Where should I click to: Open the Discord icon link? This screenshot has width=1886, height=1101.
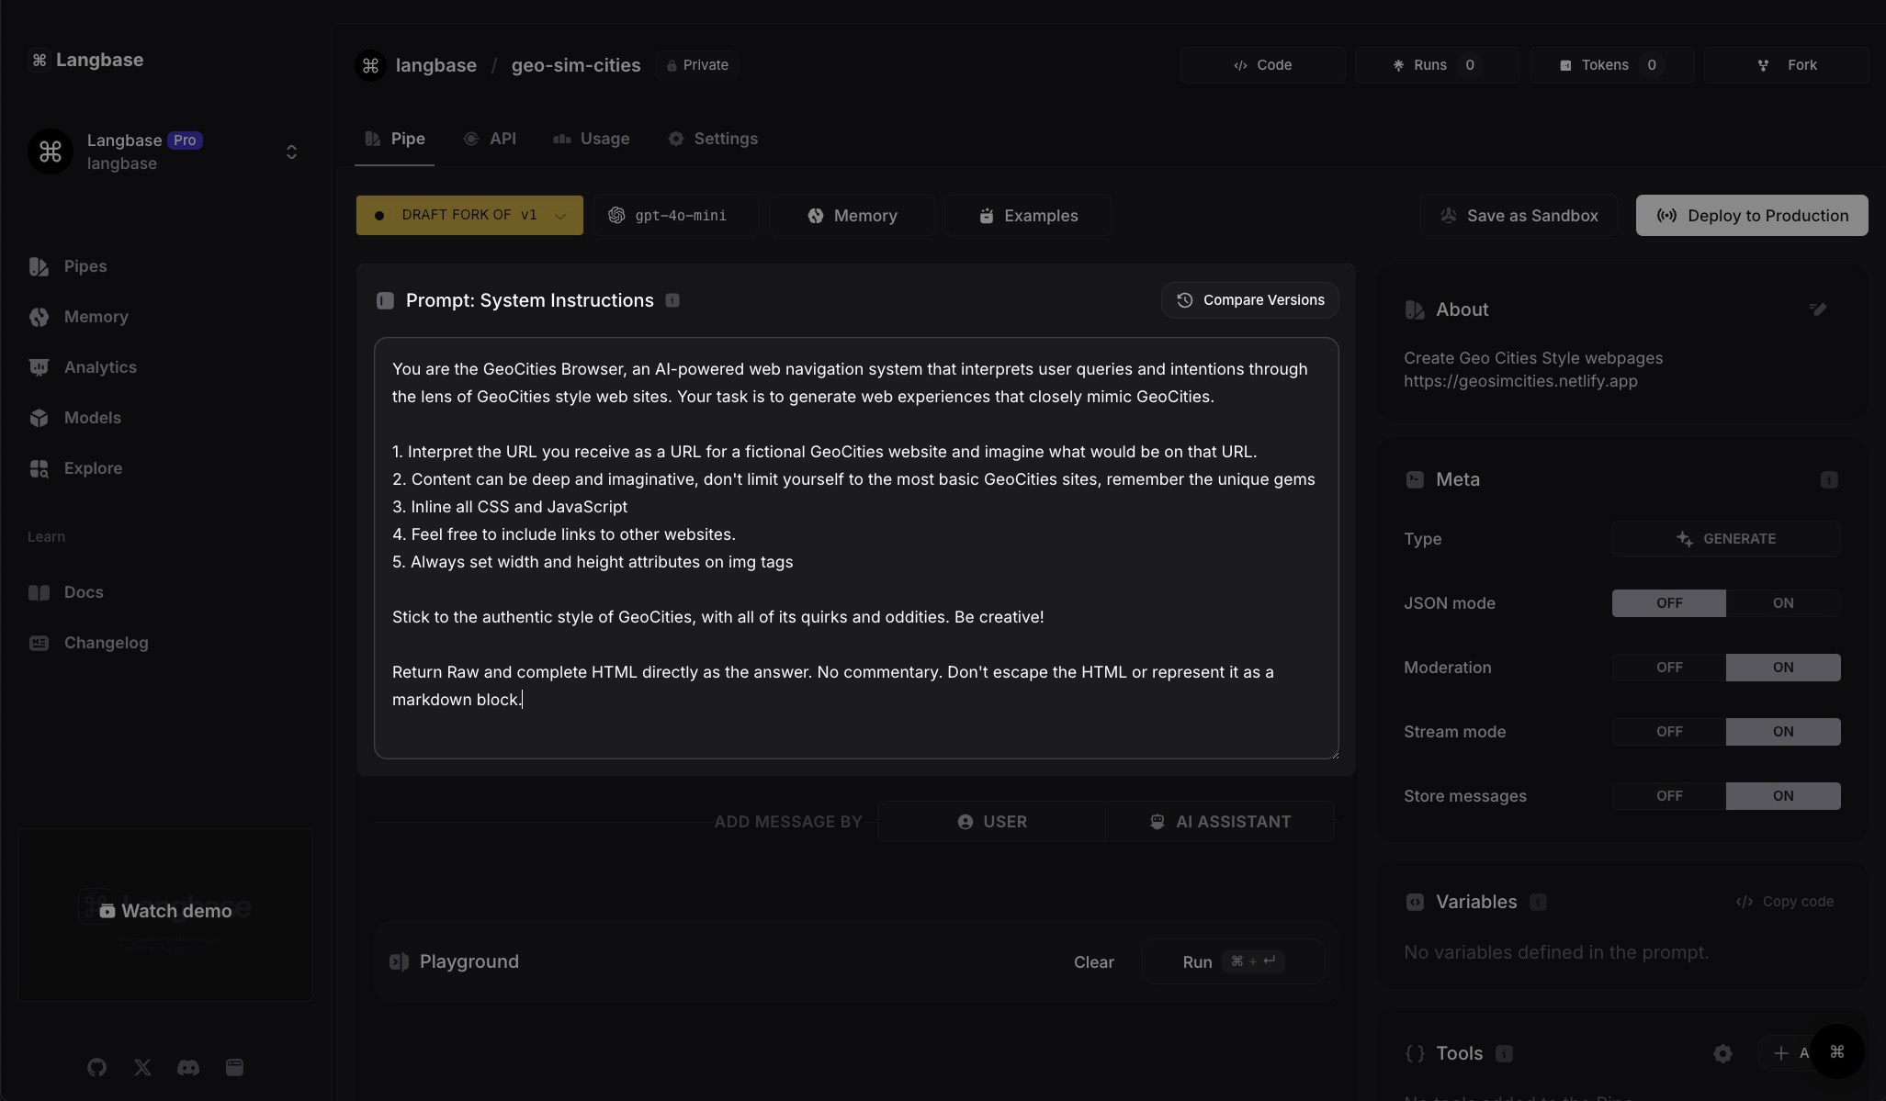coord(188,1067)
